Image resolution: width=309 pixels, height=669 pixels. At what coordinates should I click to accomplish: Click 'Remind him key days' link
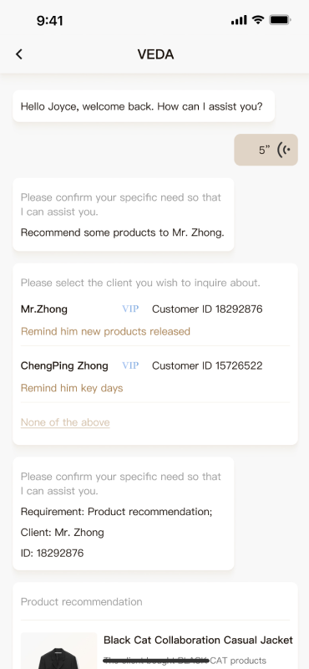[x=72, y=388]
